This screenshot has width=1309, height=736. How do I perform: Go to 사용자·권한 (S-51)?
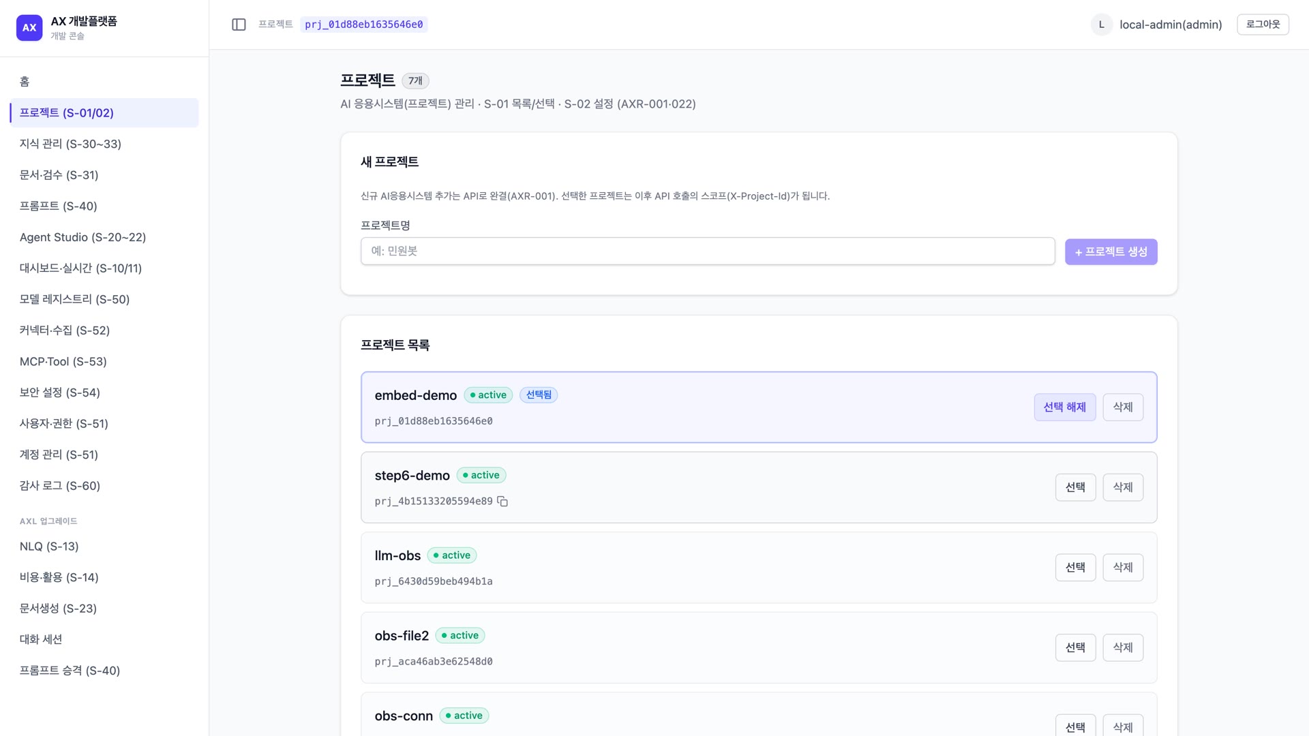click(104, 423)
